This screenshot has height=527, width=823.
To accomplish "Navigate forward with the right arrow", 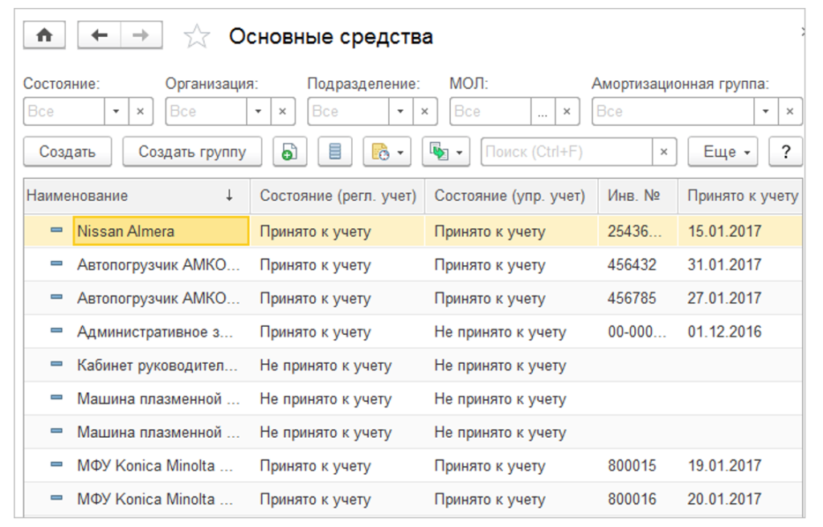I will (x=141, y=35).
